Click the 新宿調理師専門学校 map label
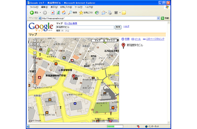Screen dimensions: 197x129 coord(56,75)
